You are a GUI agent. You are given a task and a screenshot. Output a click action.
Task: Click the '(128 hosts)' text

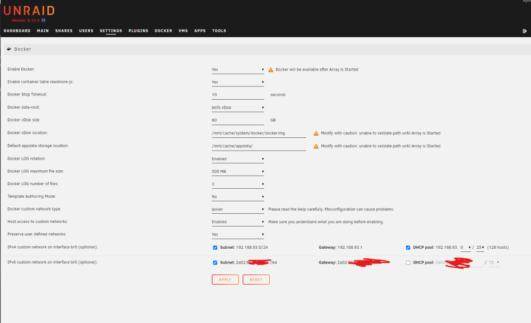(498, 248)
